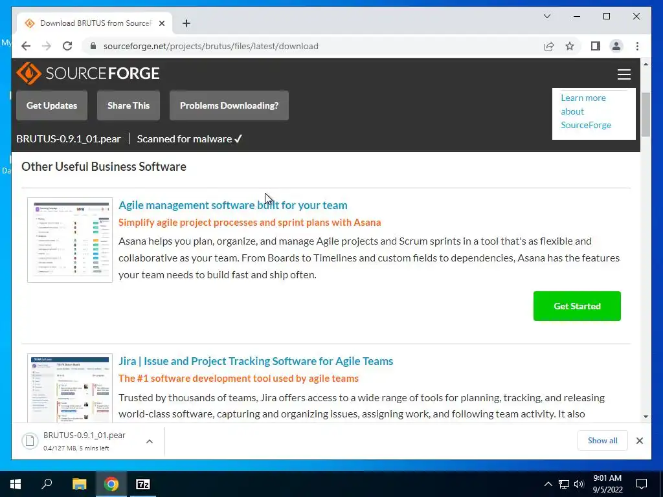
Task: Open Windows taskbar search
Action: (x=47, y=484)
